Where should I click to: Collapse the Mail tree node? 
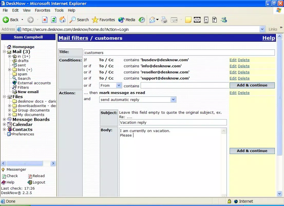(x=4, y=51)
